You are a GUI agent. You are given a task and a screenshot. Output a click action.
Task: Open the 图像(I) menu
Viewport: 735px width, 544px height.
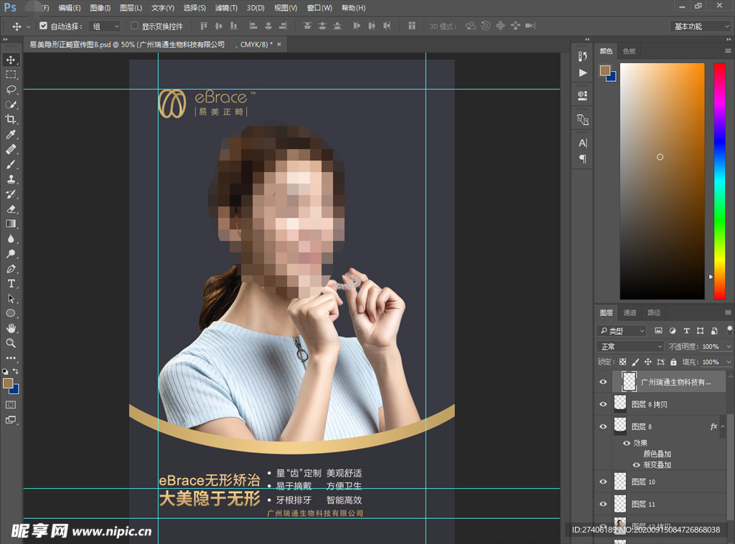[x=100, y=7]
